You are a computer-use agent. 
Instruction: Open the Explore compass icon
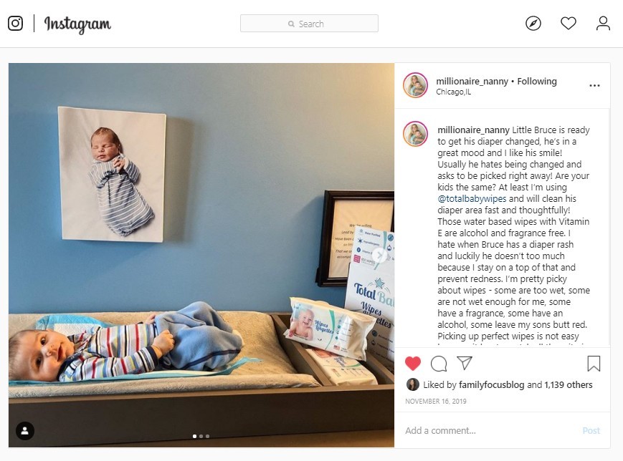pyautogui.click(x=533, y=24)
